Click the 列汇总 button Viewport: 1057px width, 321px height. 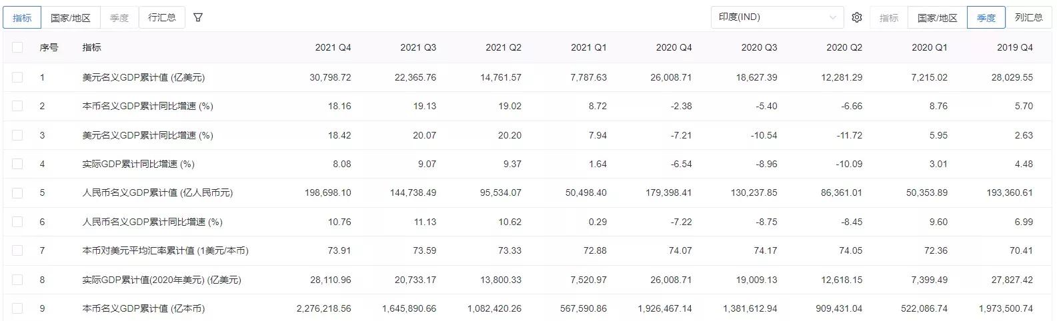[x=1028, y=17]
